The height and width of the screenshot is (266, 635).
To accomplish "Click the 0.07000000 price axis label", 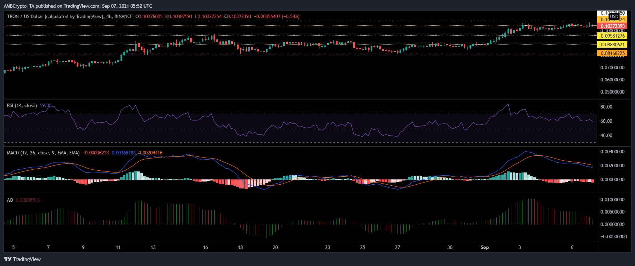I will click(612, 67).
